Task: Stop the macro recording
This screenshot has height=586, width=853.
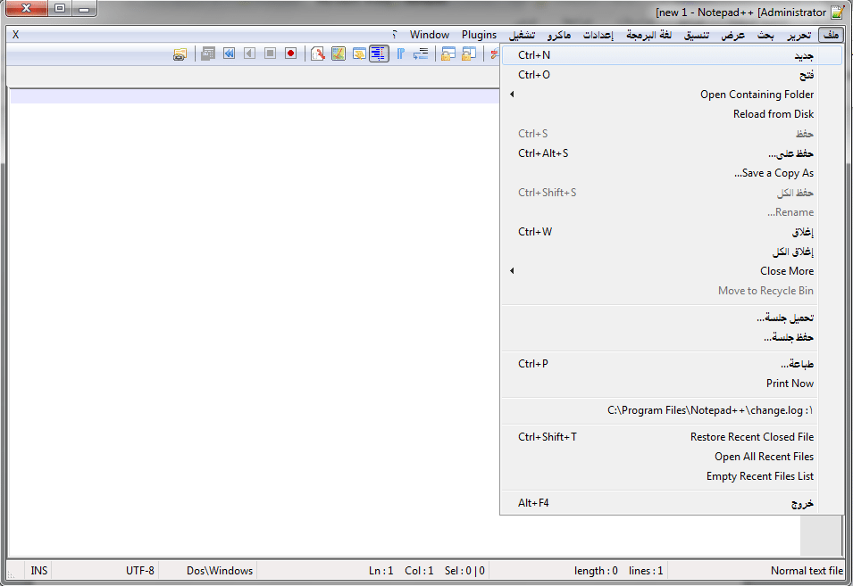Action: click(x=269, y=54)
